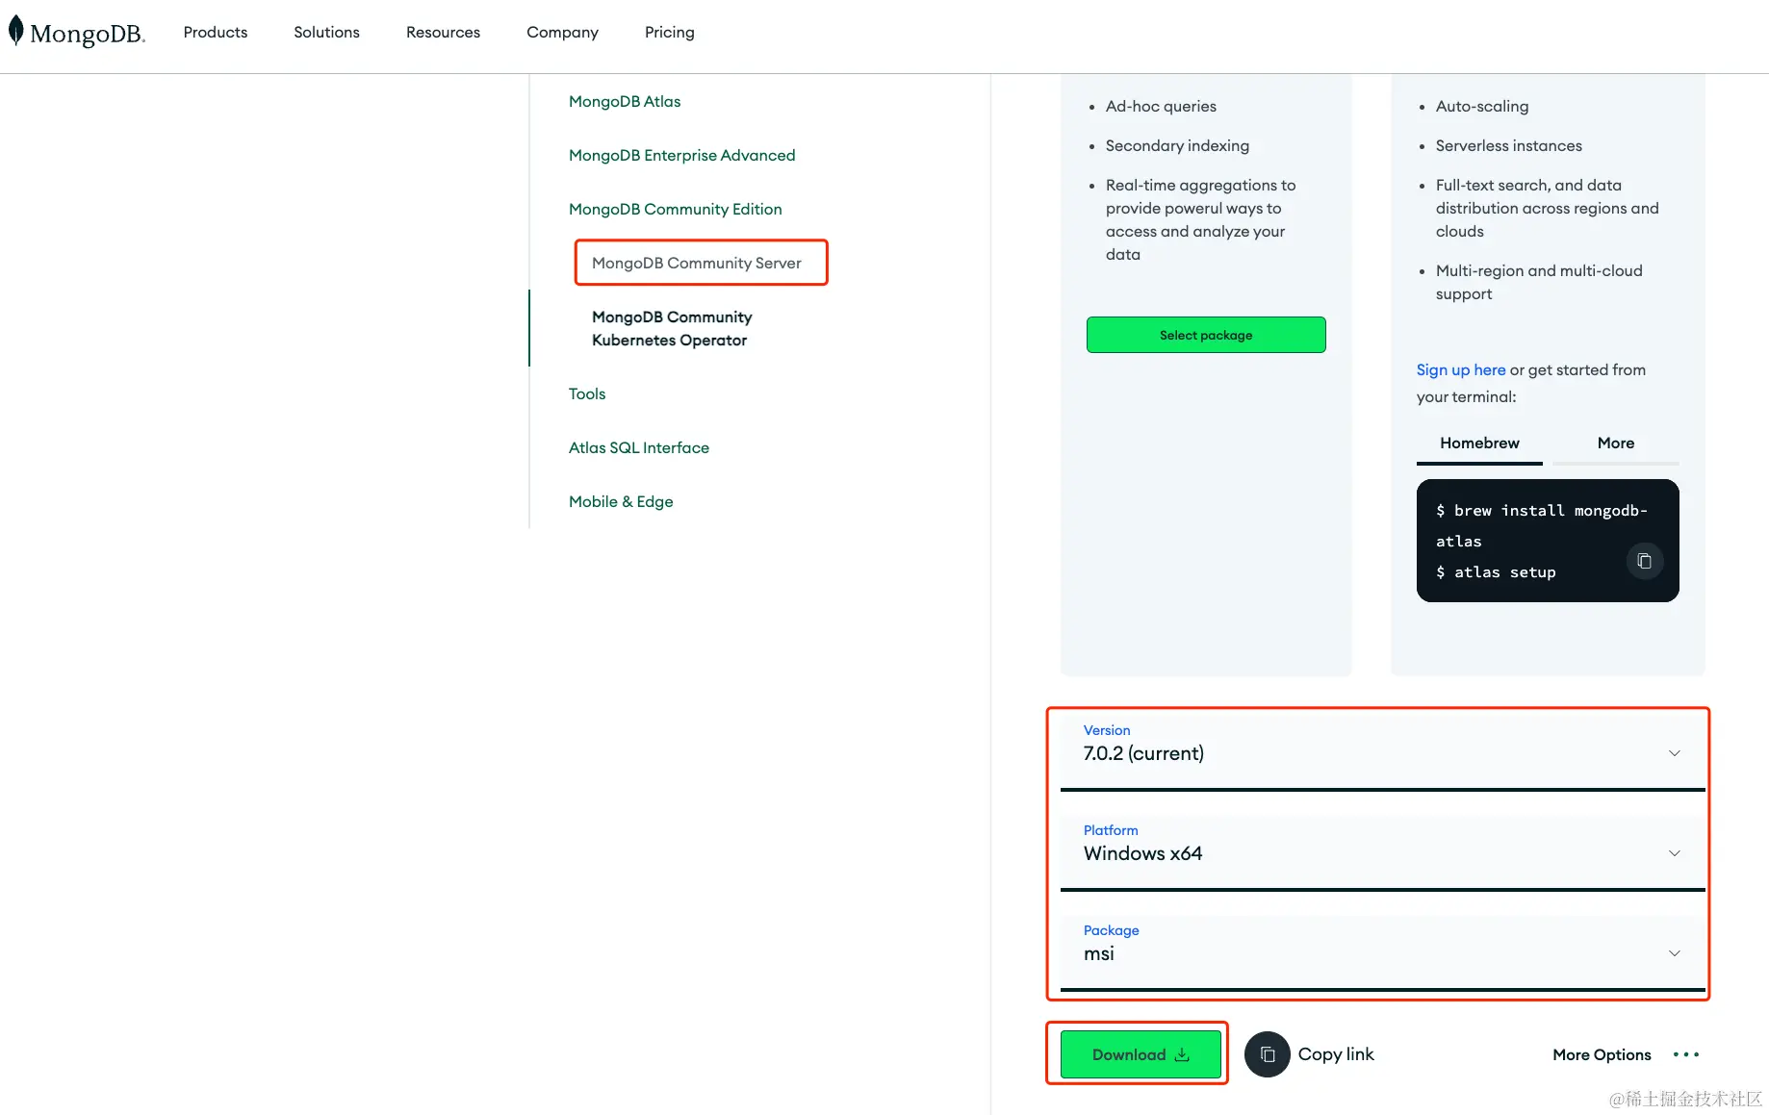Switch to the Homebrew tab
The height and width of the screenshot is (1115, 1769).
coord(1479,443)
